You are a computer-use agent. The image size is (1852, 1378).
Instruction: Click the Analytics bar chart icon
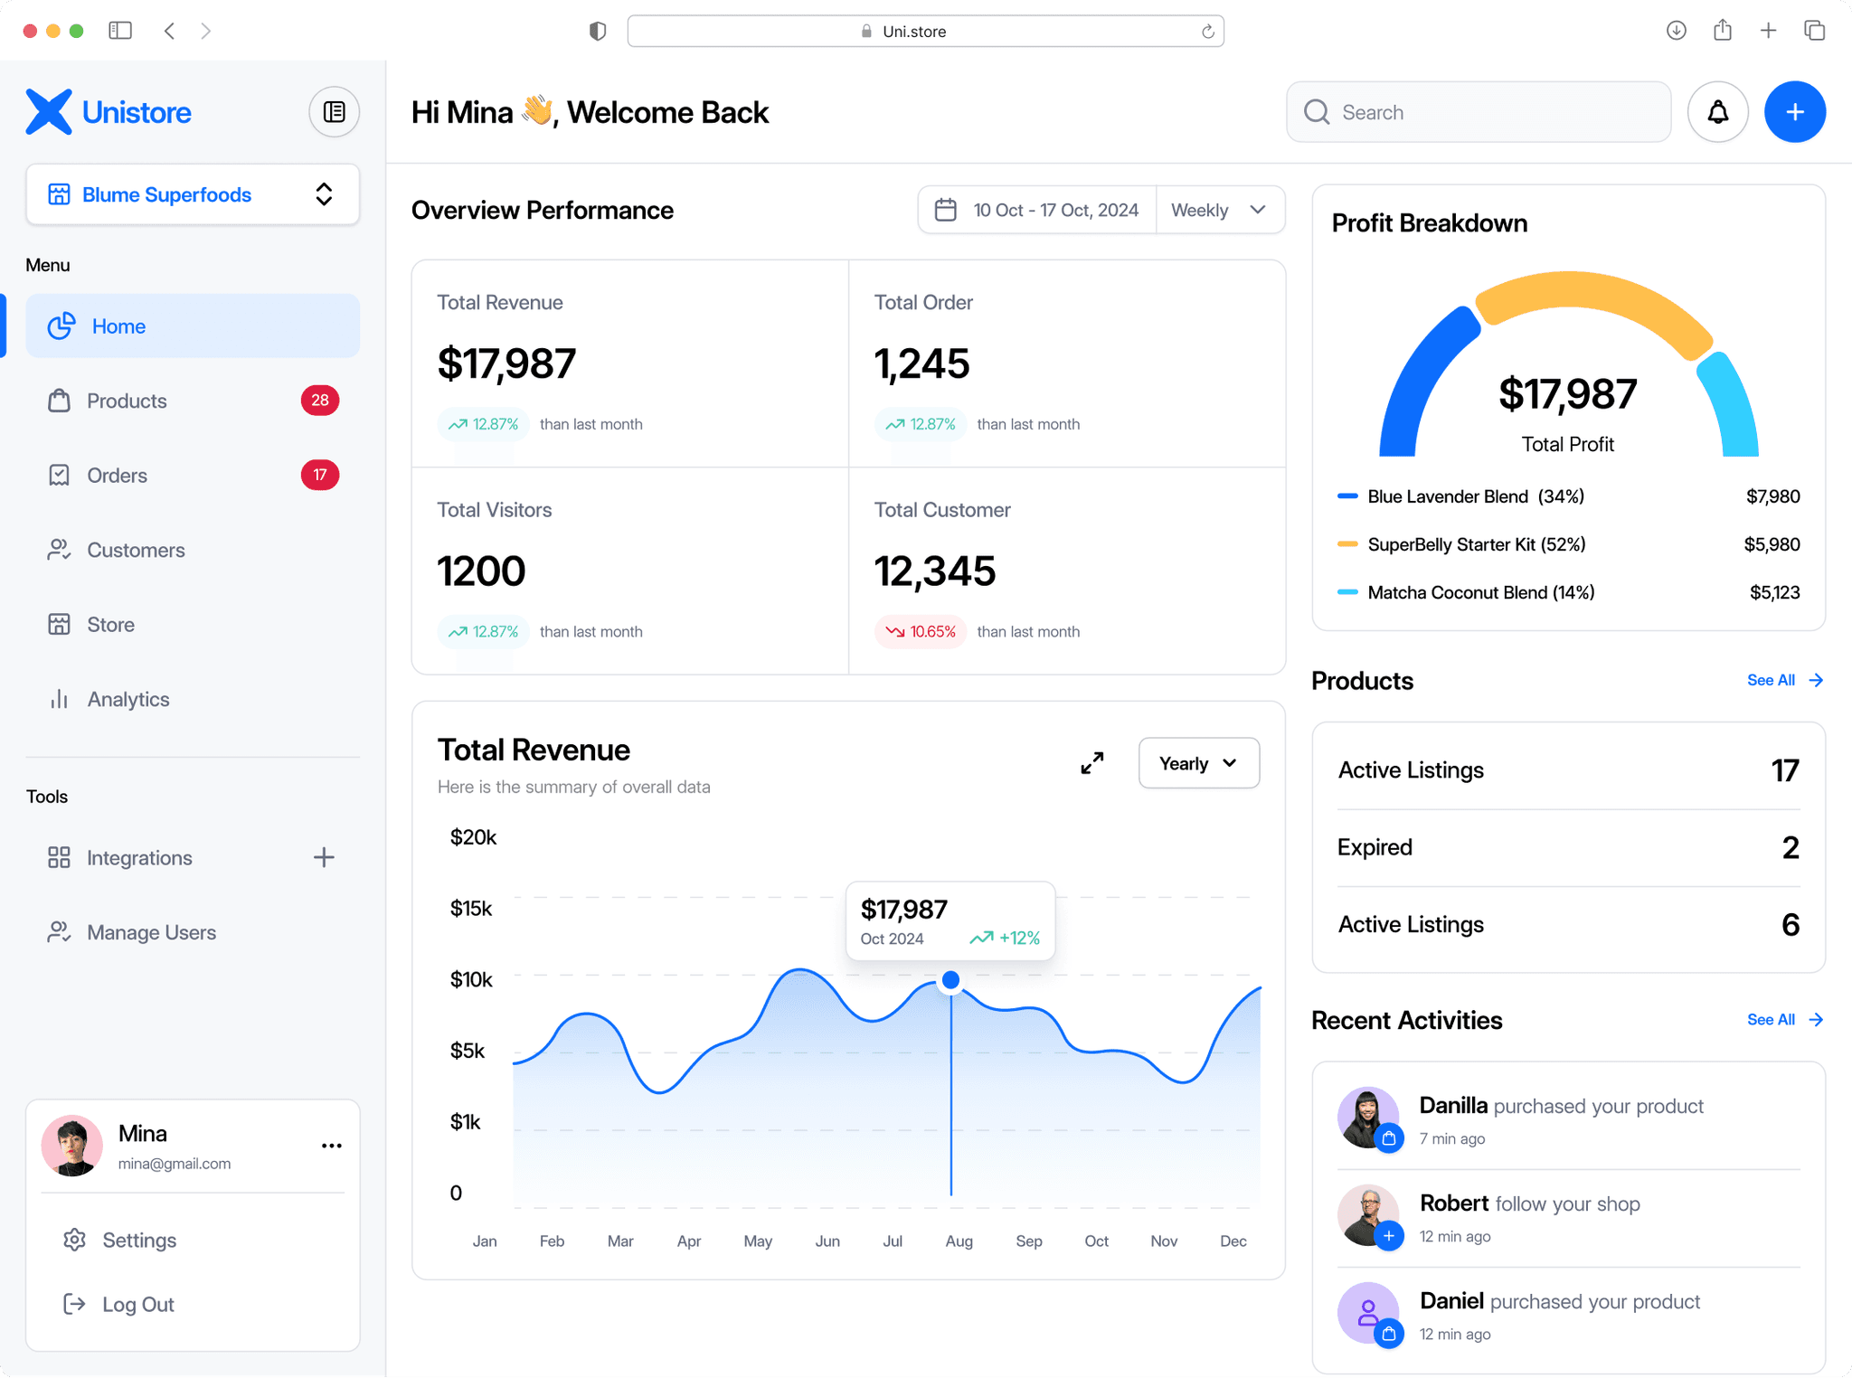pyautogui.click(x=60, y=699)
